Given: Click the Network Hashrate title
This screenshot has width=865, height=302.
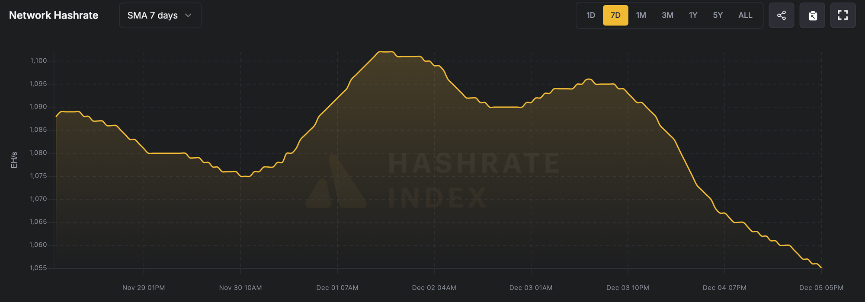Looking at the screenshot, I should pos(54,16).
